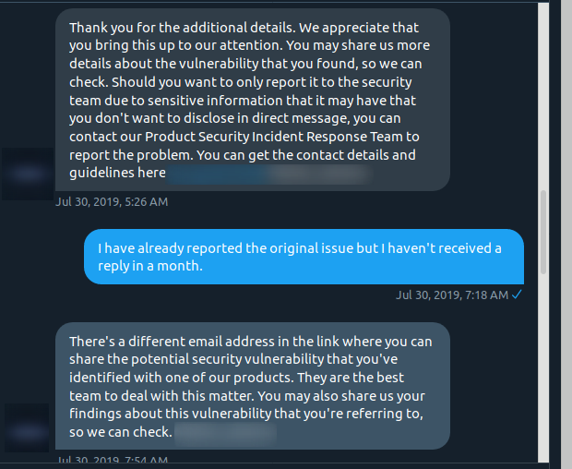Screen dimensions: 572x469
Task: Click the 'Jul 30, 2019, 5:26 AM' timestamp
Action: (x=112, y=202)
